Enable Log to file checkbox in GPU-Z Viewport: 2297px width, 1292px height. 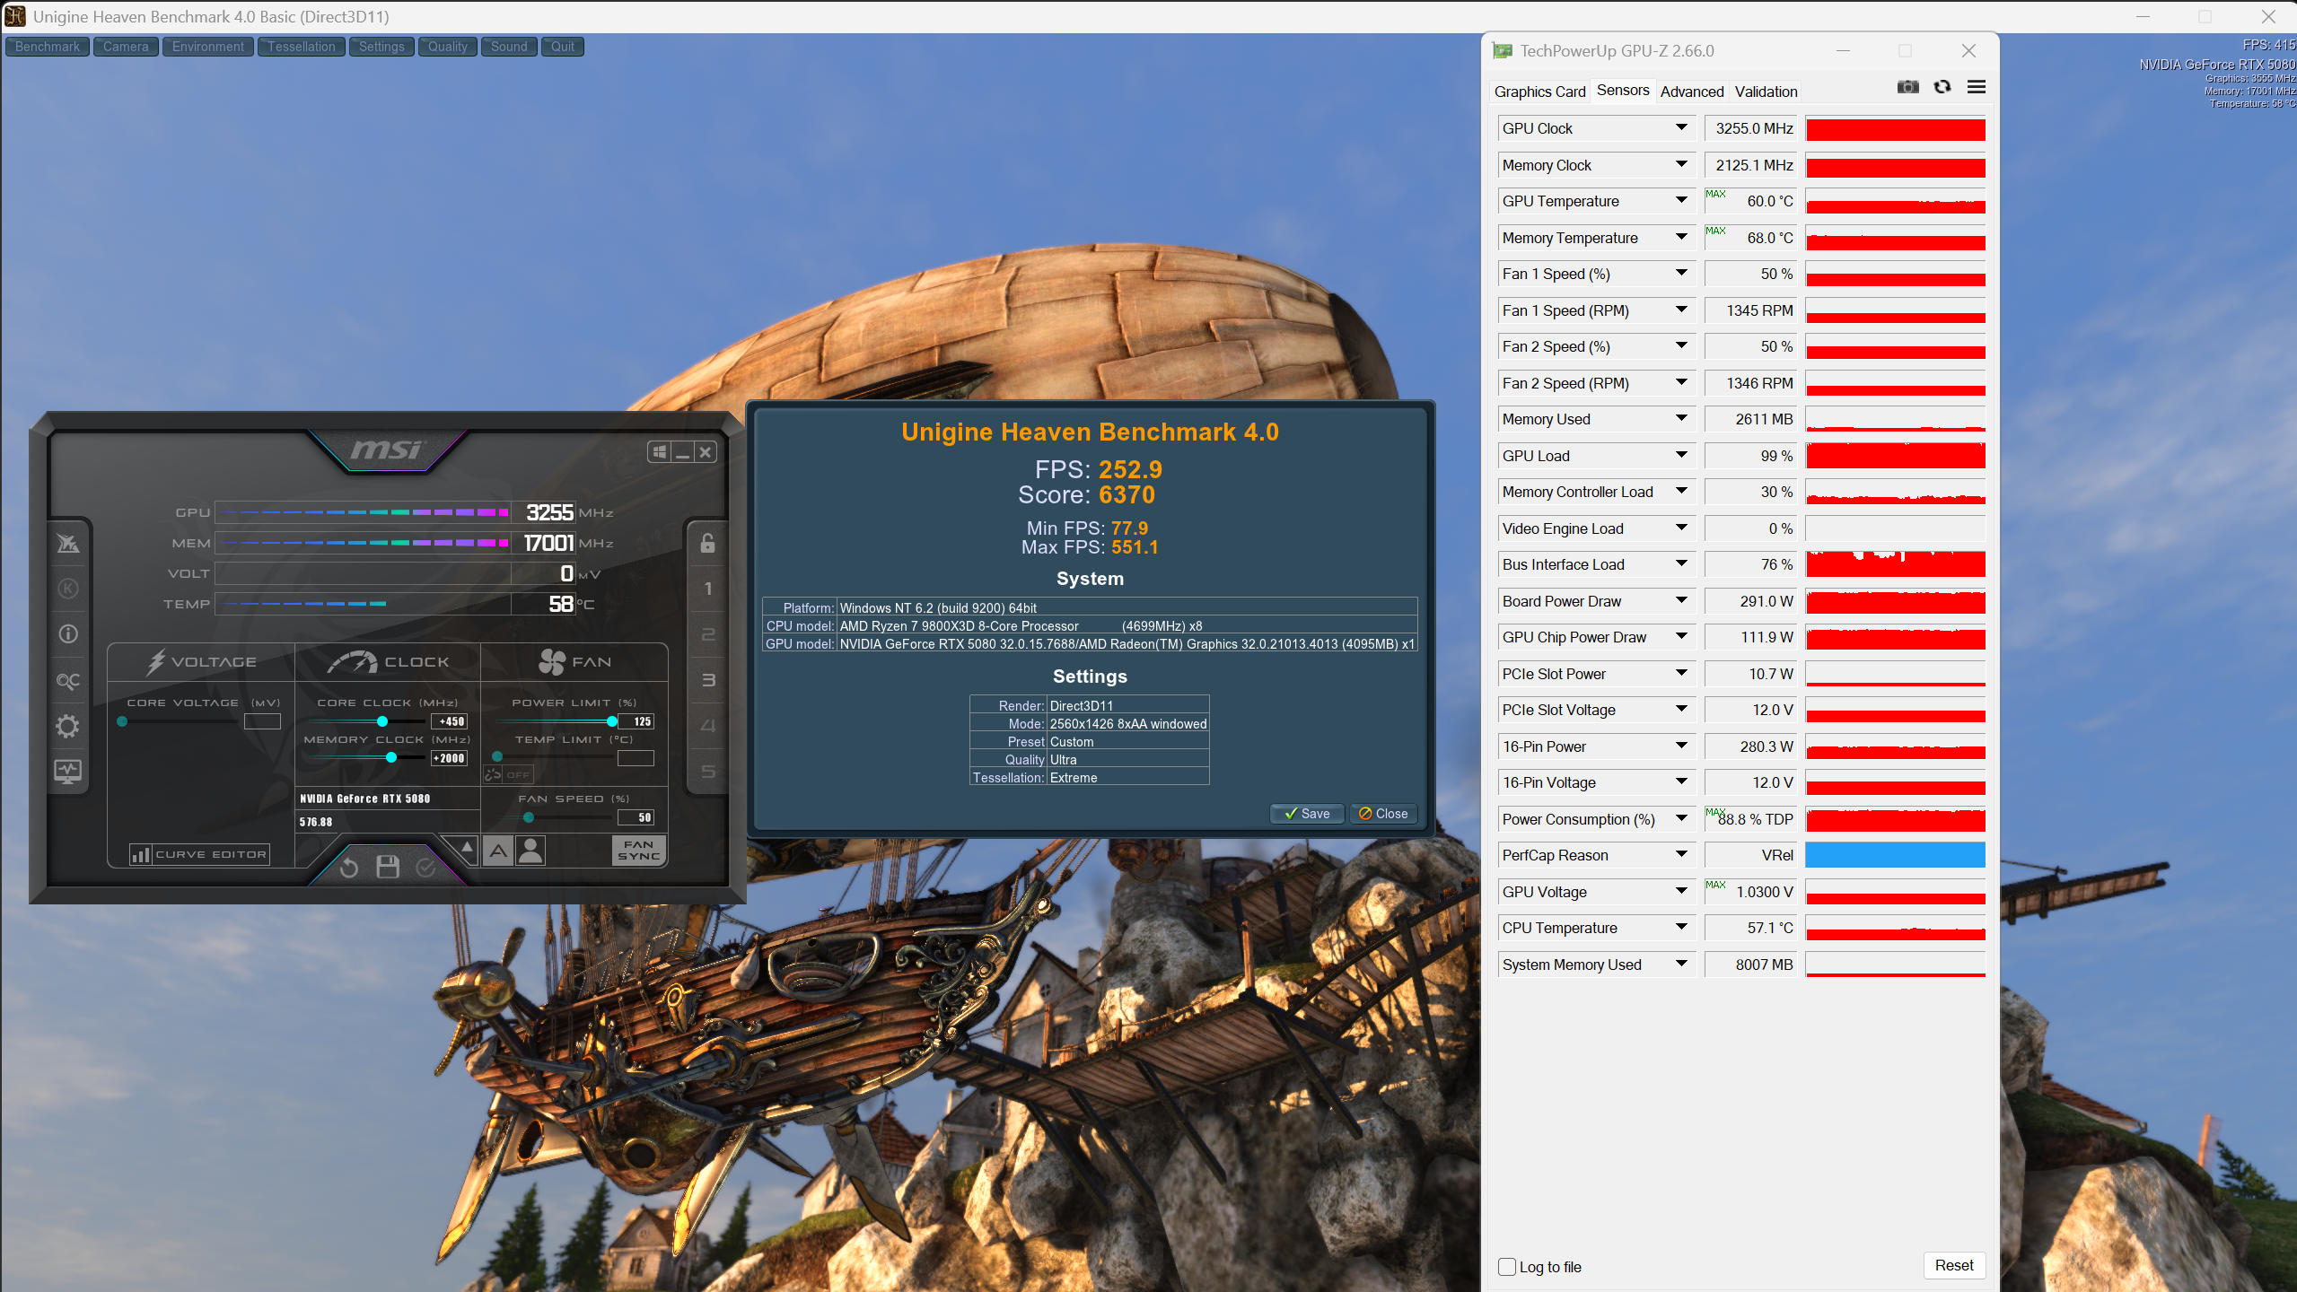1507,1267
